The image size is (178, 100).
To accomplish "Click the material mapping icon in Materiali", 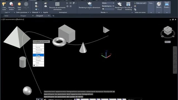I will pyautogui.click(x=36, y=9).
